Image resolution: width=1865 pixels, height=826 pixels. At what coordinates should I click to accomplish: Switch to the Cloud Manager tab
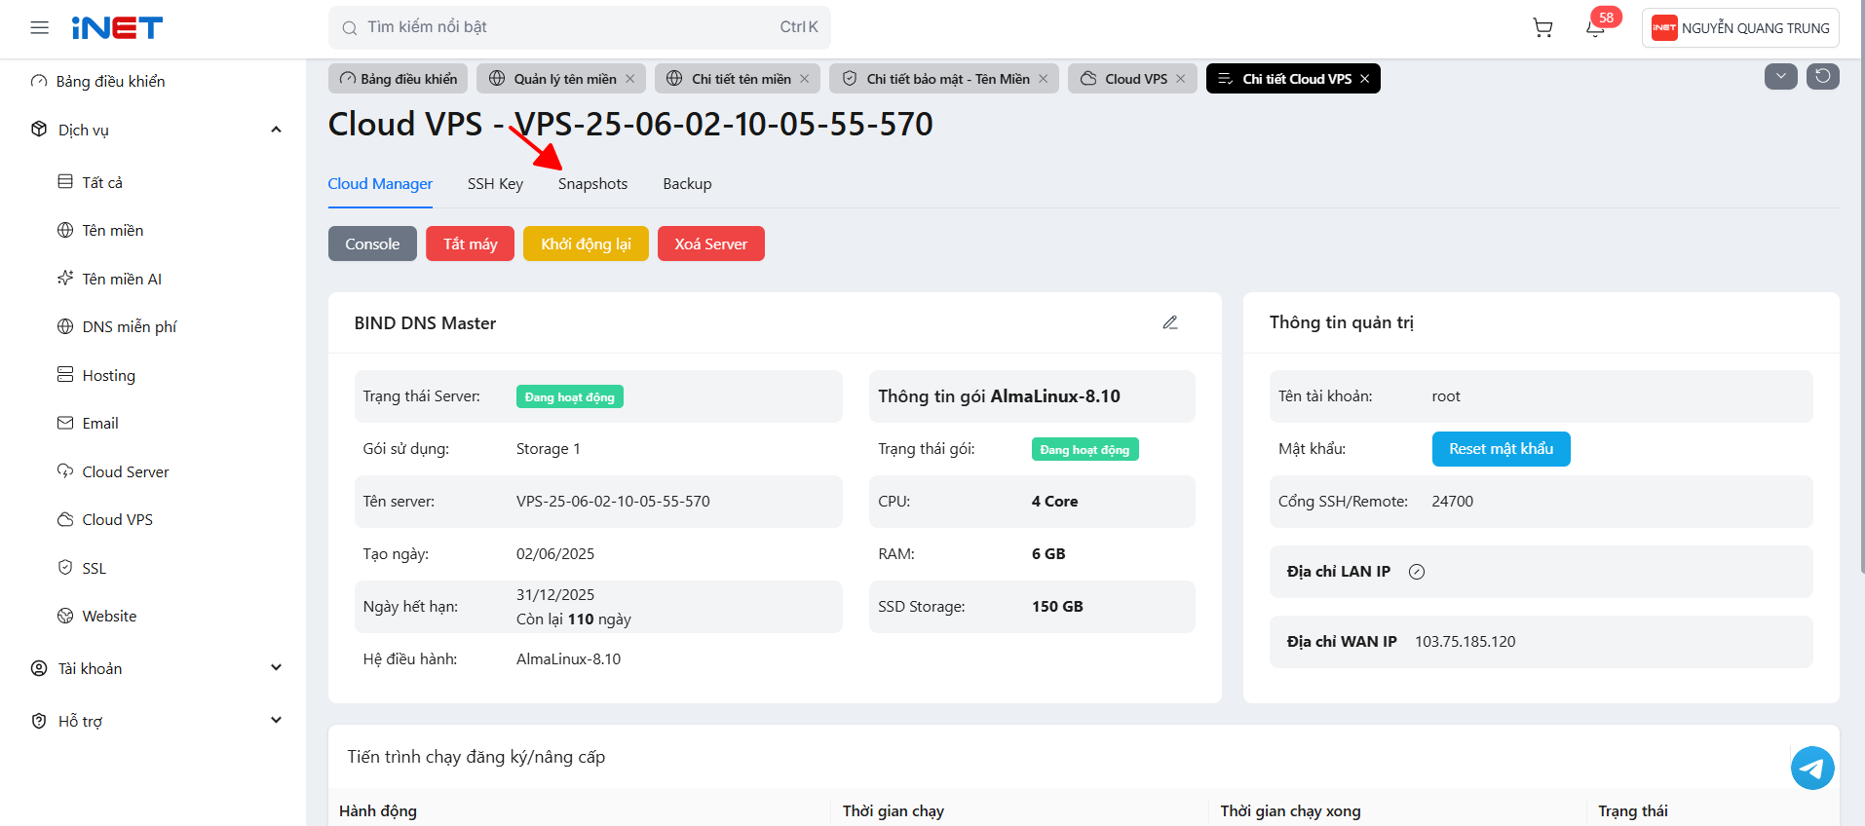click(380, 184)
